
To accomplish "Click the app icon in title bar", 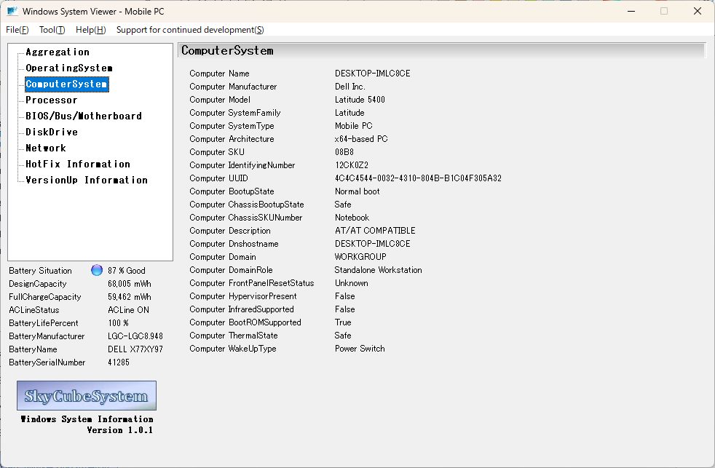I will (x=12, y=12).
